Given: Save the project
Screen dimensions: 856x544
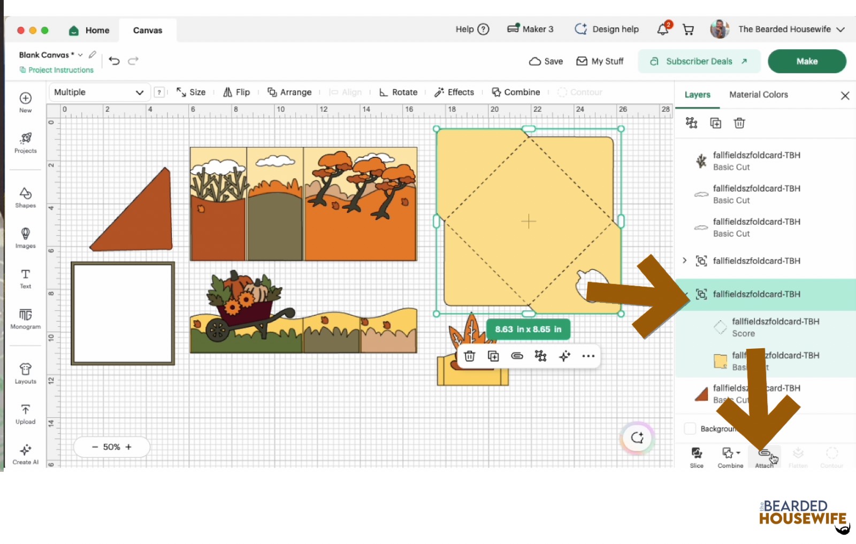Looking at the screenshot, I should pos(546,61).
